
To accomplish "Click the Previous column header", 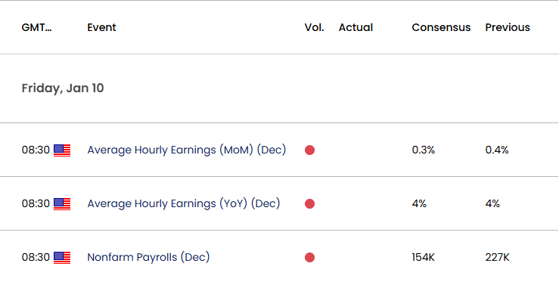I will (x=508, y=27).
